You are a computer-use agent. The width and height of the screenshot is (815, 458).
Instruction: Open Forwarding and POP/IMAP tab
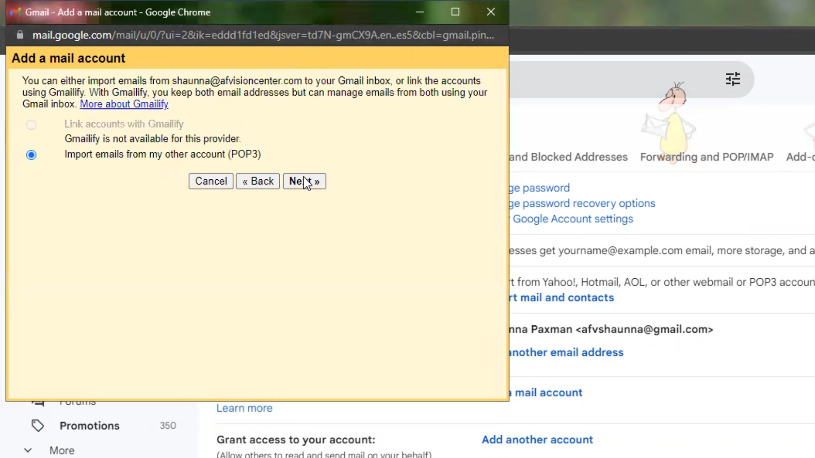tap(706, 157)
